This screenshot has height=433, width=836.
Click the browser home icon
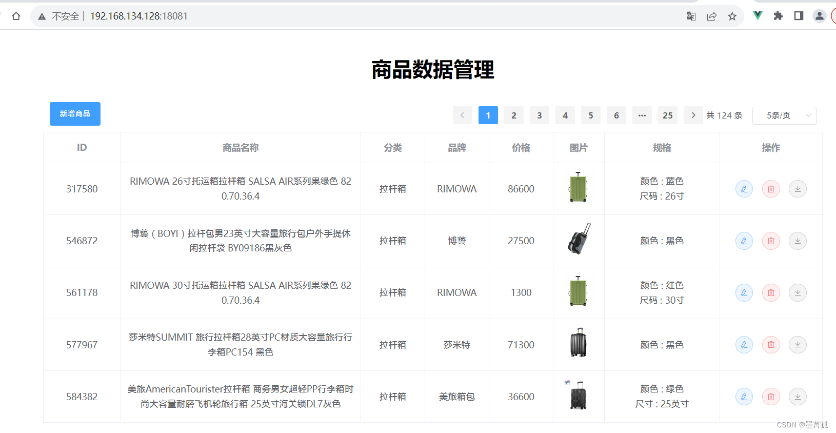[16, 16]
